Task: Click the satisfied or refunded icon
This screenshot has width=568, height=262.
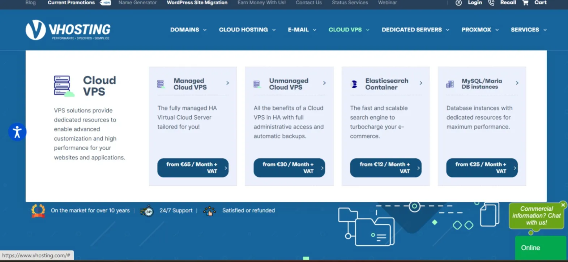Action: point(210,211)
